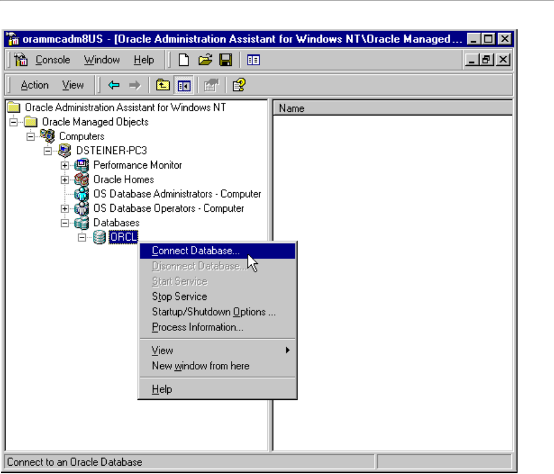Click the Oracle Managed Objects folder icon

pyautogui.click(x=31, y=122)
